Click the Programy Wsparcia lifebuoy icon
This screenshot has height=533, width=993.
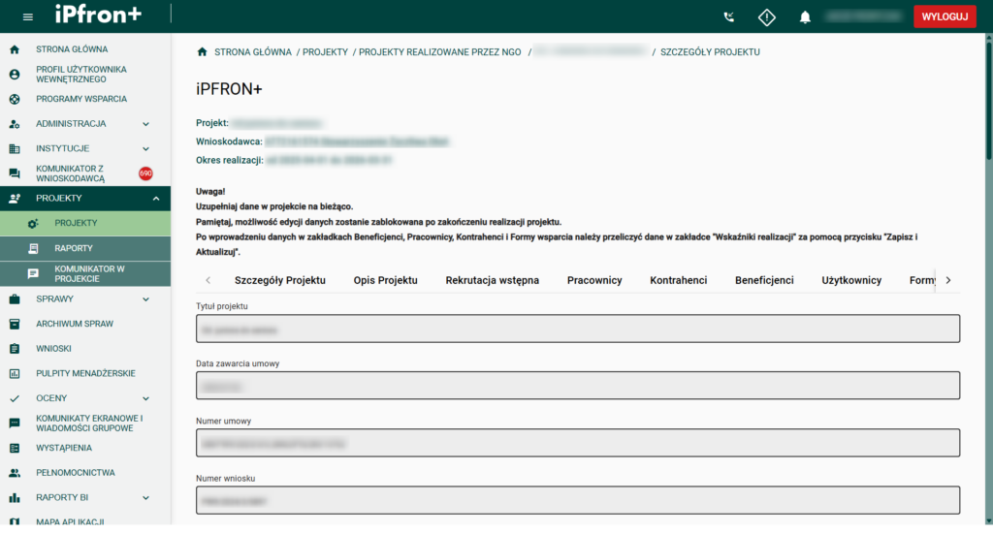[x=15, y=99]
